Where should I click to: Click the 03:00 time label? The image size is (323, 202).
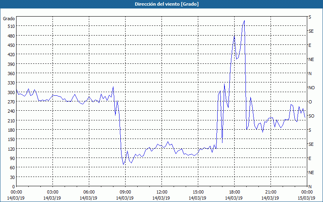pos(53,192)
